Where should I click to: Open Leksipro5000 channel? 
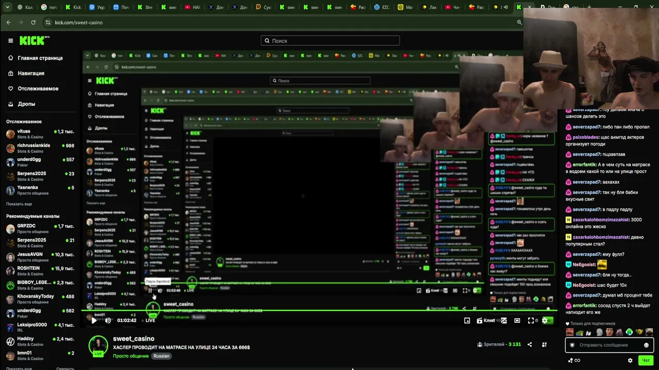(x=40, y=327)
